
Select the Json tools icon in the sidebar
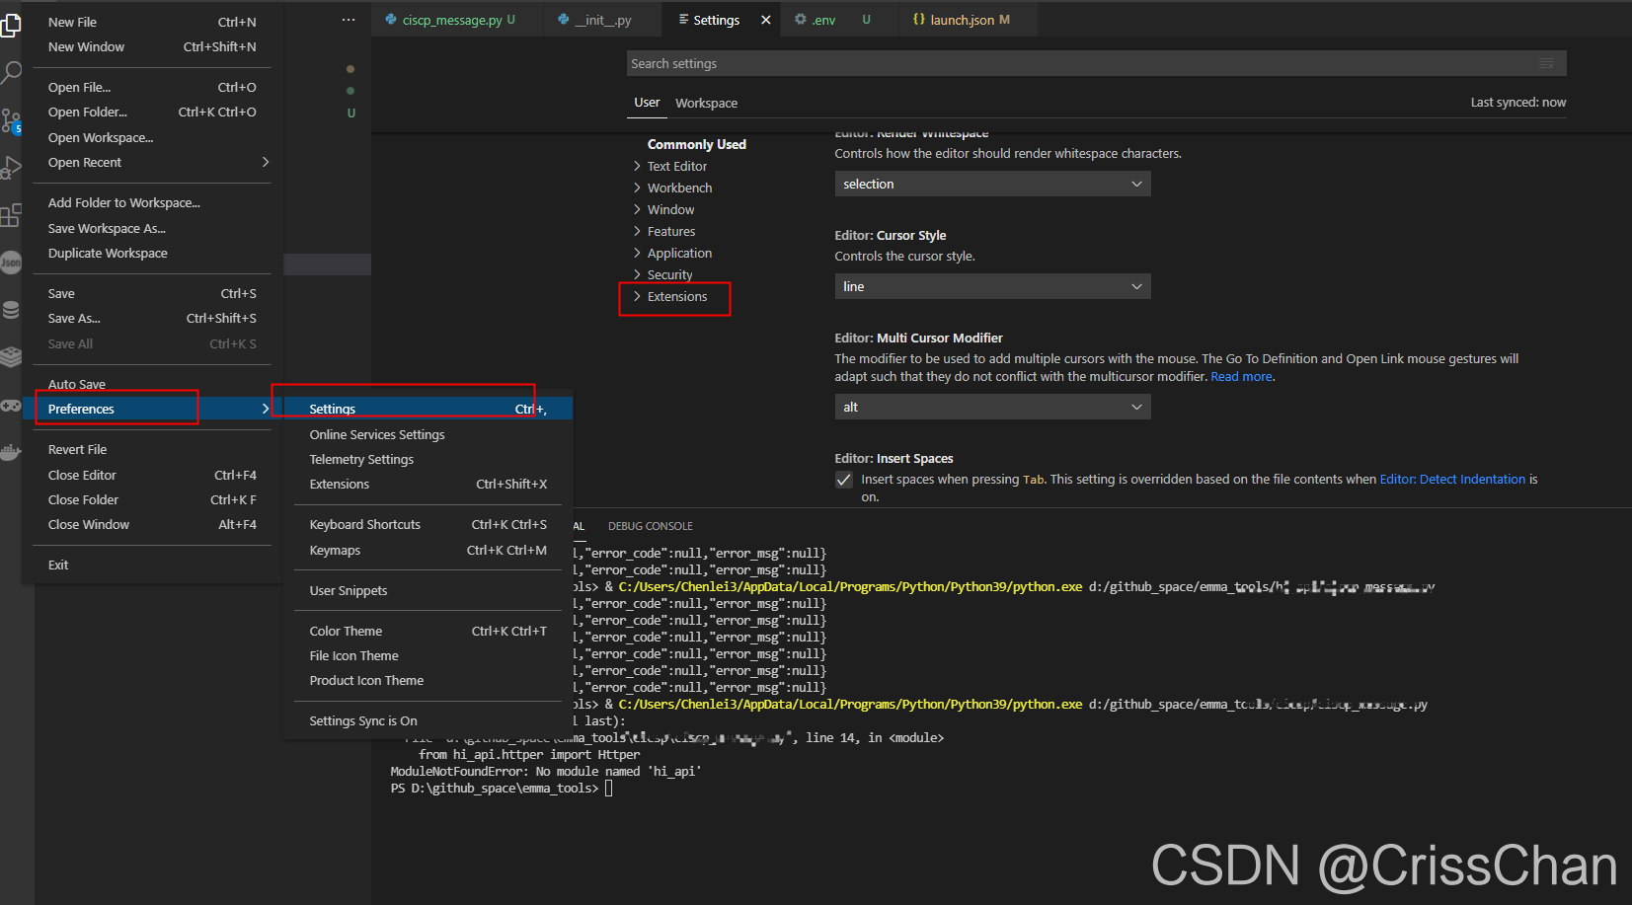pyautogui.click(x=11, y=262)
